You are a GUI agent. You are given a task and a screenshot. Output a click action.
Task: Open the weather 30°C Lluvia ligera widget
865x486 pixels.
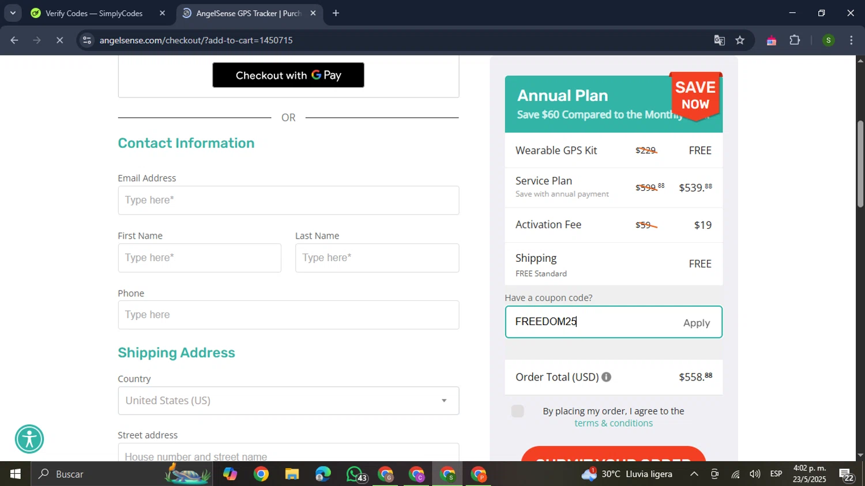[627, 474]
